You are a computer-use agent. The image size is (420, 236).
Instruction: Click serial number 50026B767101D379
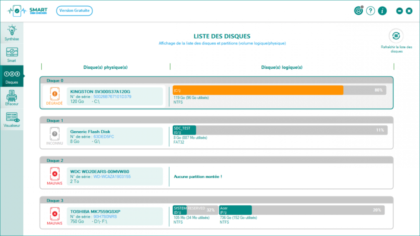pyautogui.click(x=112, y=97)
